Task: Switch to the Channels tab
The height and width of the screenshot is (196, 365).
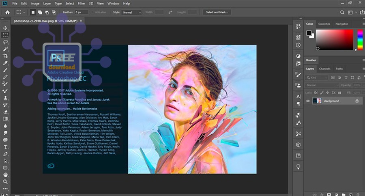Action: click(x=324, y=69)
